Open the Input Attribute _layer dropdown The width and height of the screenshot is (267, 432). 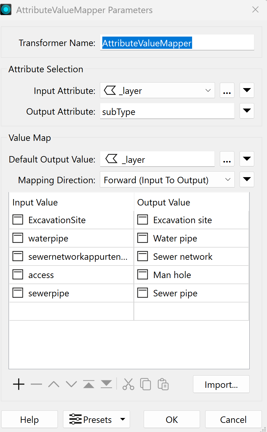click(x=157, y=90)
